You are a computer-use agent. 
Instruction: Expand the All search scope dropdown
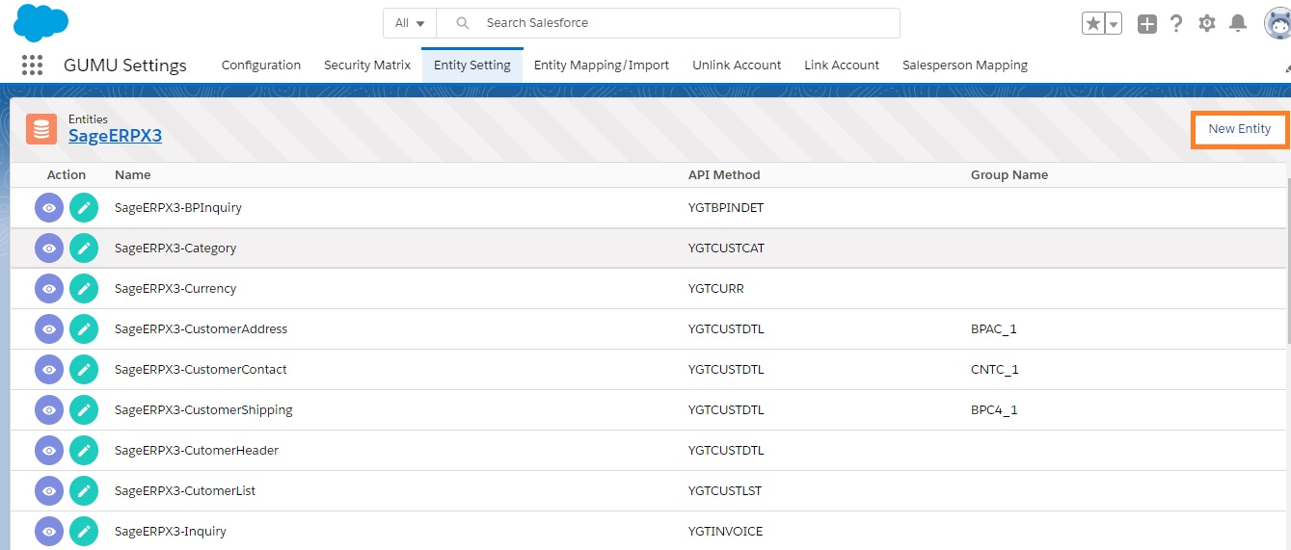click(x=410, y=23)
